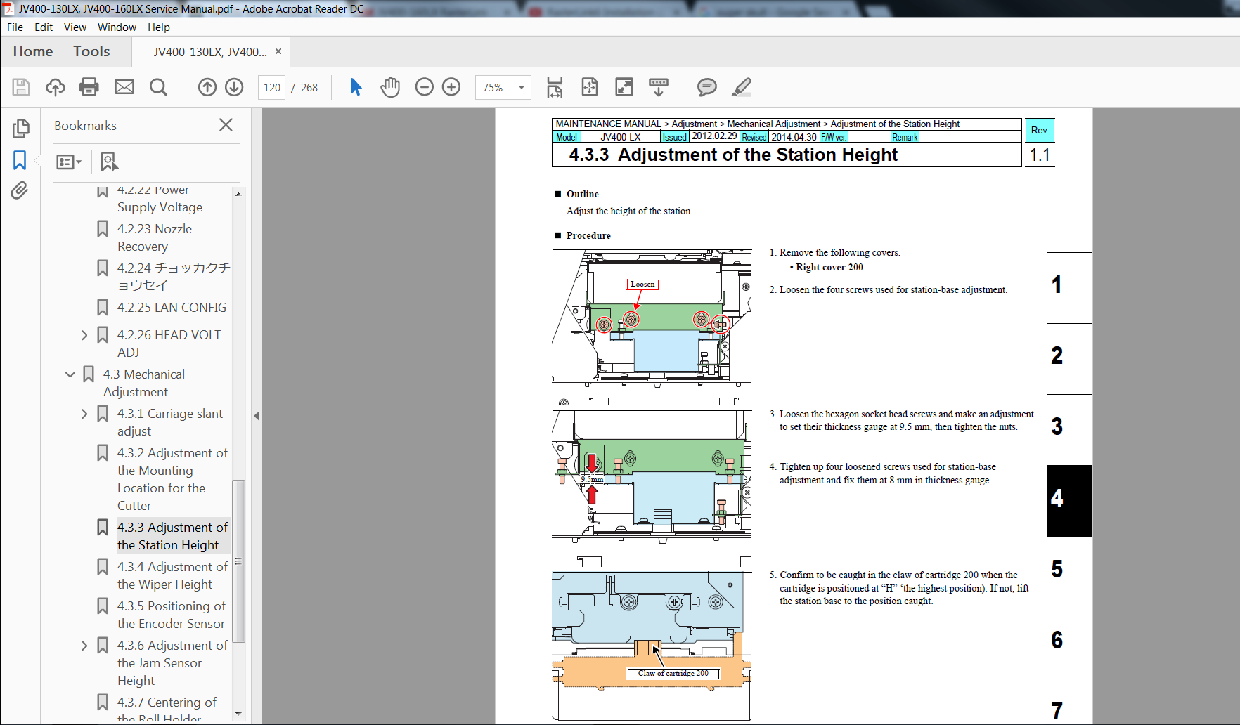Go to next page arrow
Screen dimensions: 1240x725
[x=234, y=87]
